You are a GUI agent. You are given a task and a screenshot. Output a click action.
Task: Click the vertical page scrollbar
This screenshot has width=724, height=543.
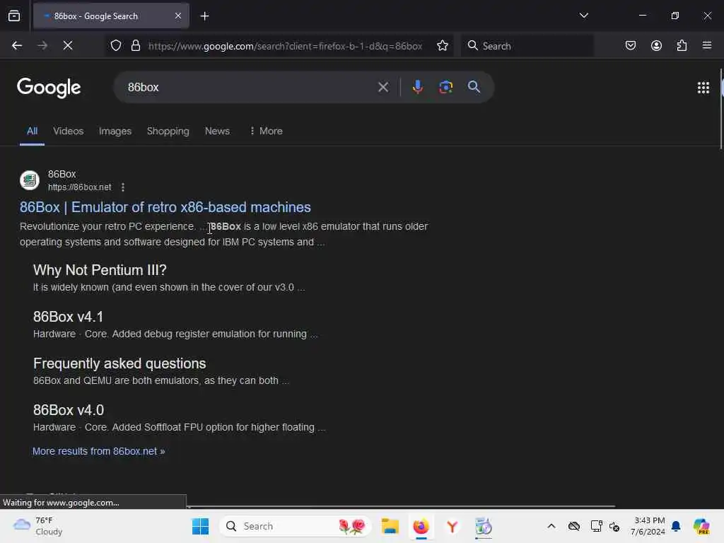[x=721, y=109]
